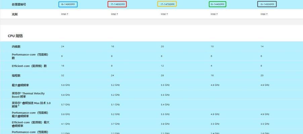Open the i9-14900HX processor link
The image size is (303, 134).
click(x=68, y=4)
